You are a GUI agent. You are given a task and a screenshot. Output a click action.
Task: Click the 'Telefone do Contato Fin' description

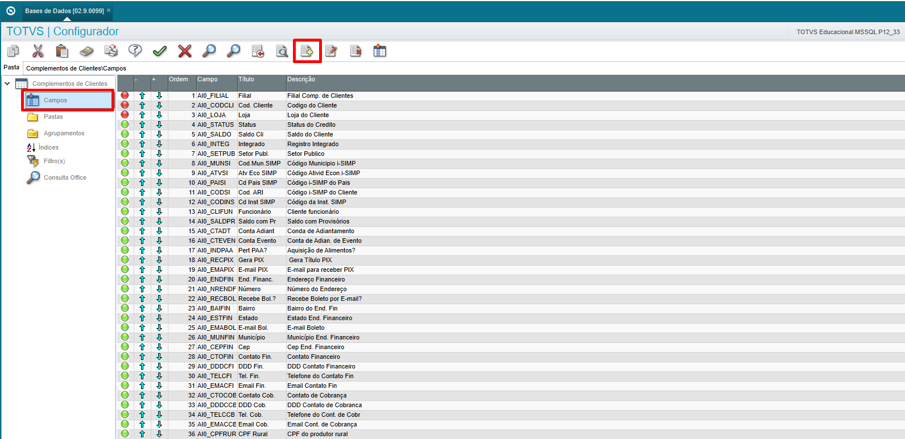tap(320, 376)
